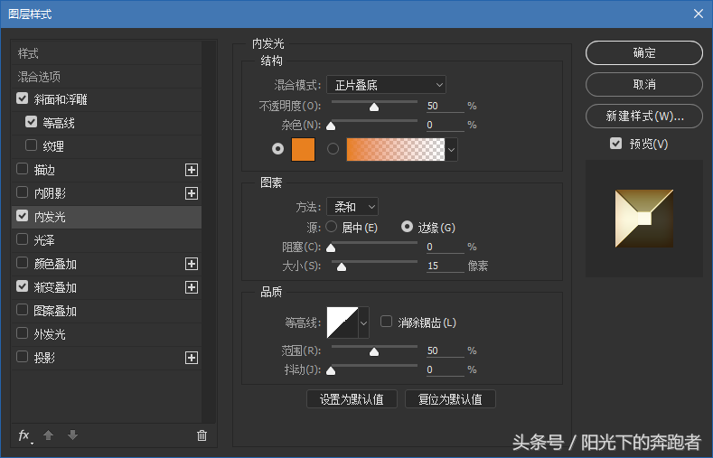The height and width of the screenshot is (458, 713).
Task: Check the 消除锯齿(L) option
Action: pyautogui.click(x=386, y=322)
